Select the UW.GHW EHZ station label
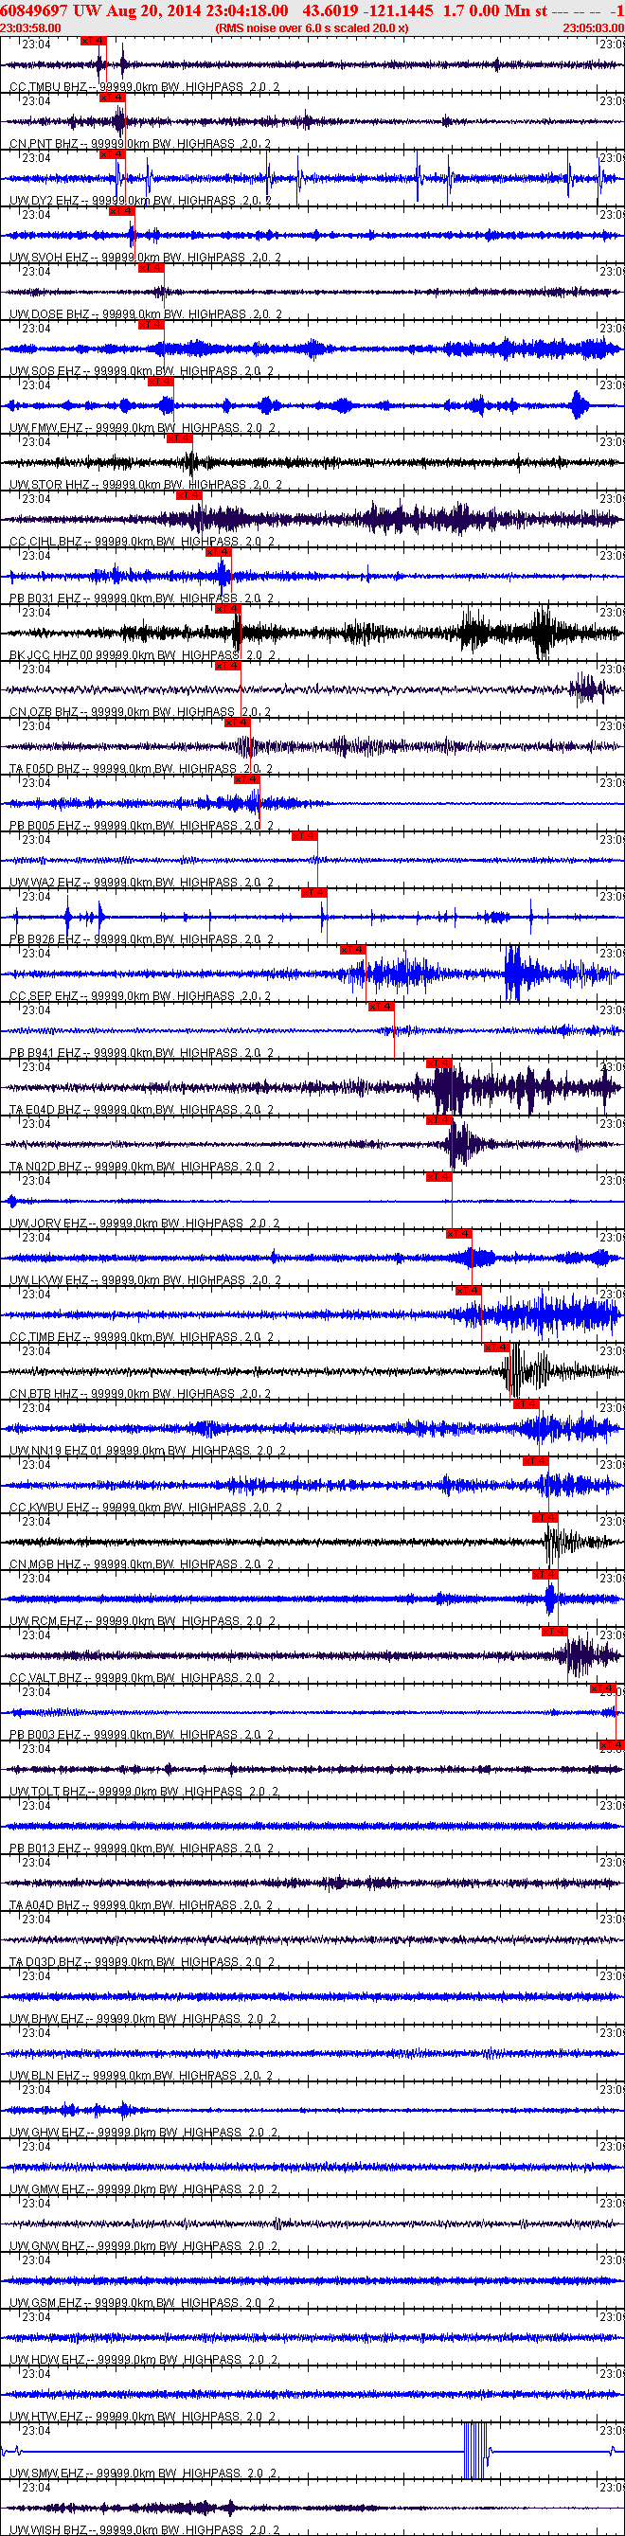The width and height of the screenshot is (625, 2536). [x=144, y=2134]
